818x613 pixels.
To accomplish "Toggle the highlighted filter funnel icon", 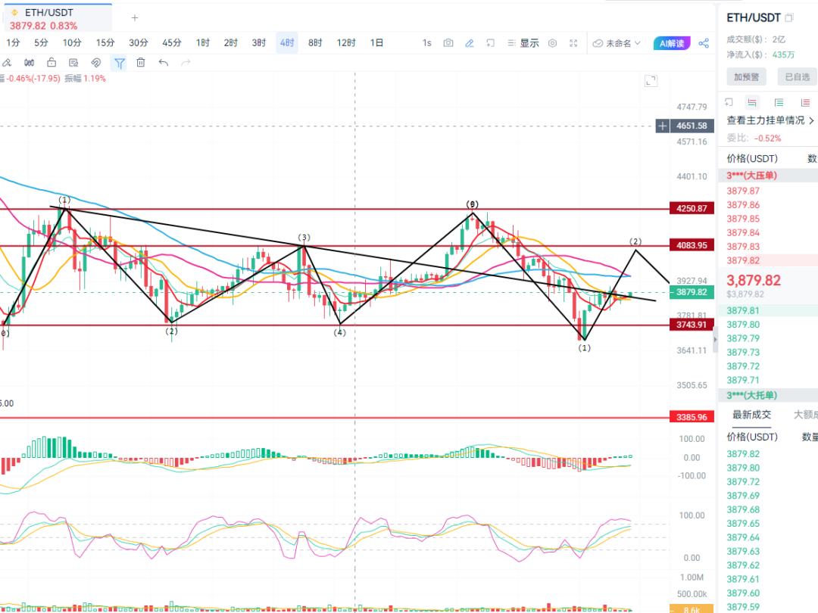I will coord(119,62).
